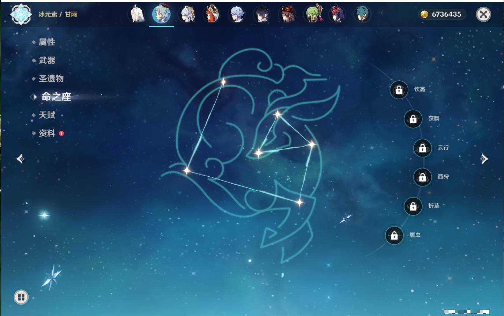Go to the 圣遗物 artifacts menu
This screenshot has height=316, width=504.
pos(51,79)
